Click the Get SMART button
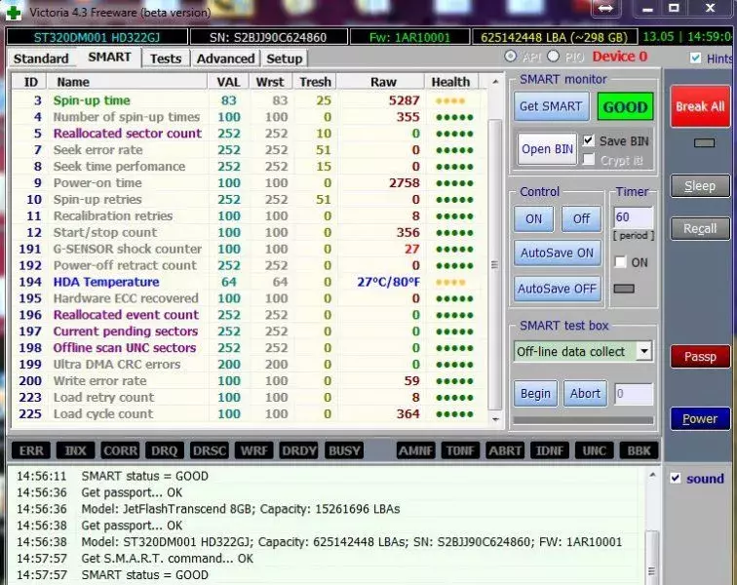The width and height of the screenshot is (737, 585). tap(551, 106)
